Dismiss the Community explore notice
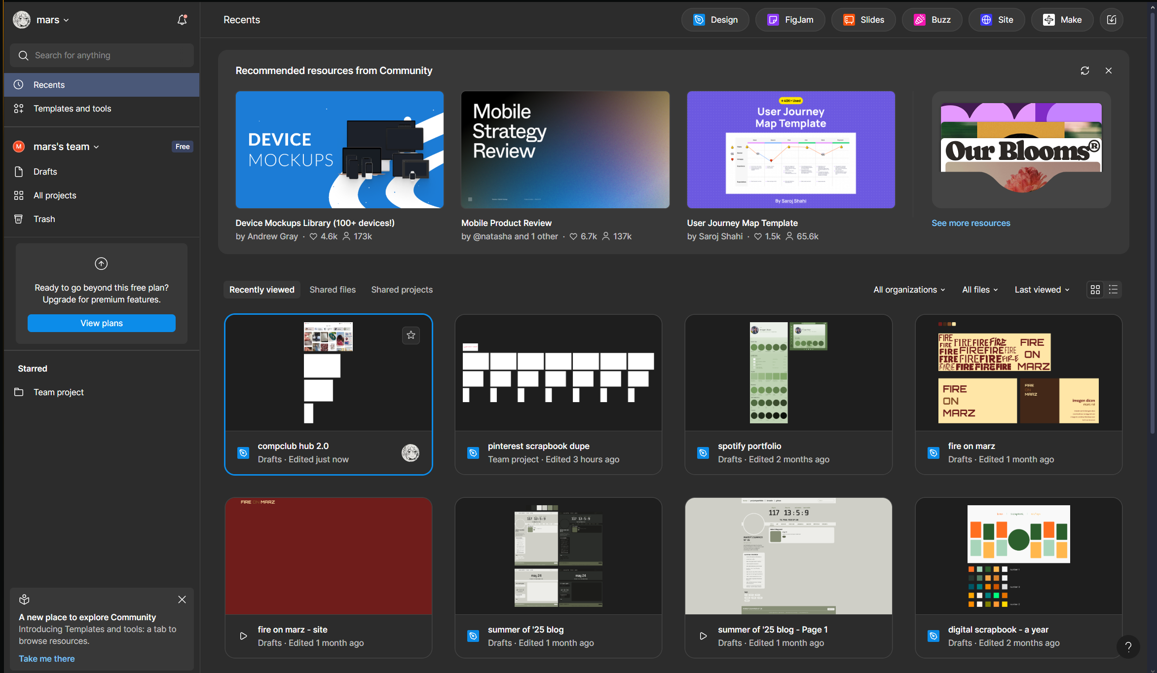The height and width of the screenshot is (673, 1157). point(182,599)
